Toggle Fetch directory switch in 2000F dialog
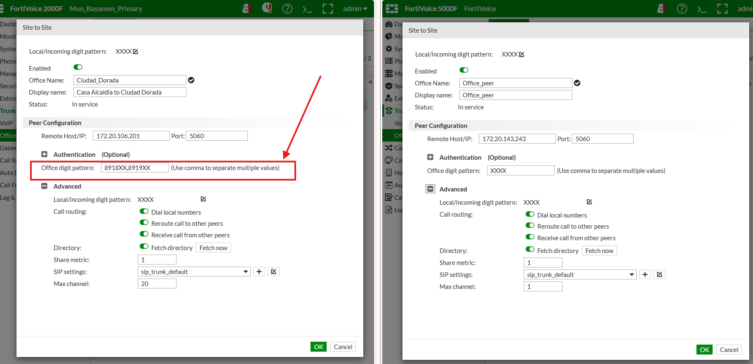753x364 pixels. point(144,246)
